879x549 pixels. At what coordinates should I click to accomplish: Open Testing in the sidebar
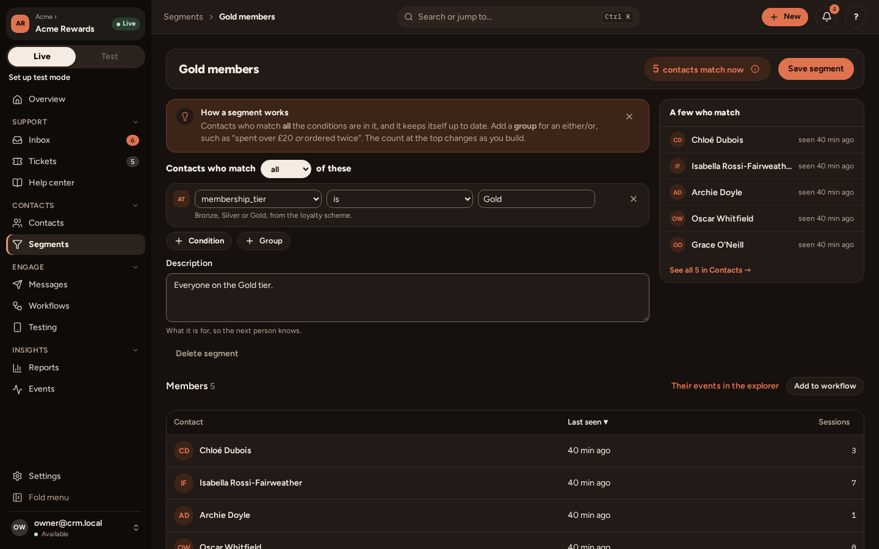76,328
